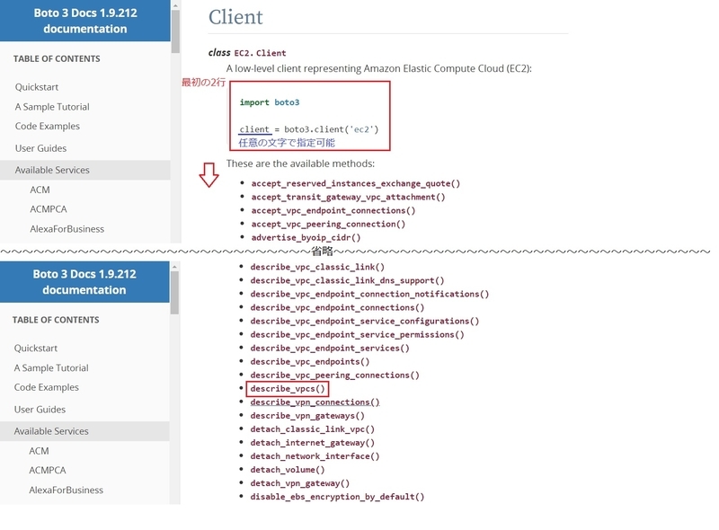The image size is (719, 530).
Task: Select Available Services in lower sidebar
Action: coord(84,431)
